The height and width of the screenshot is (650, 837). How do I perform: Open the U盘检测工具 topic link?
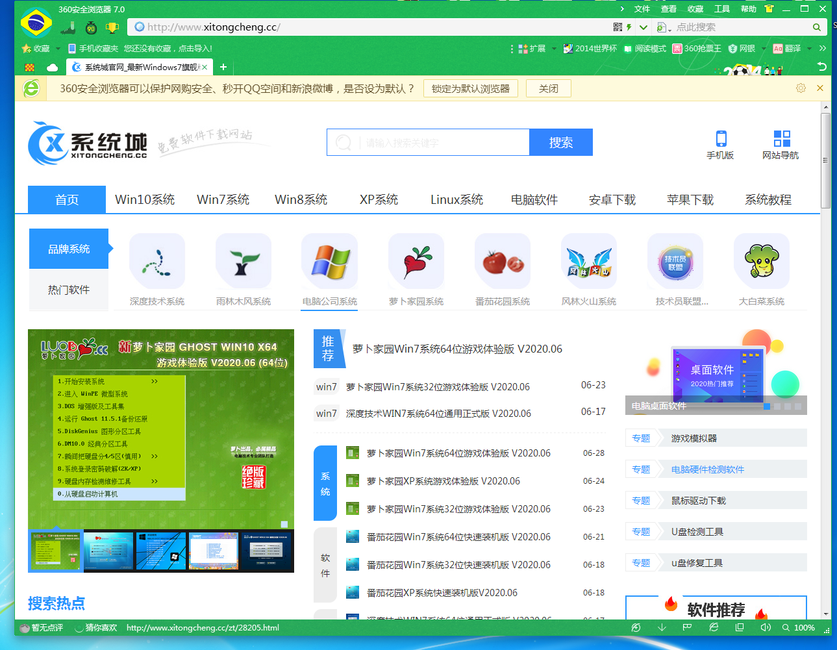pyautogui.click(x=697, y=532)
